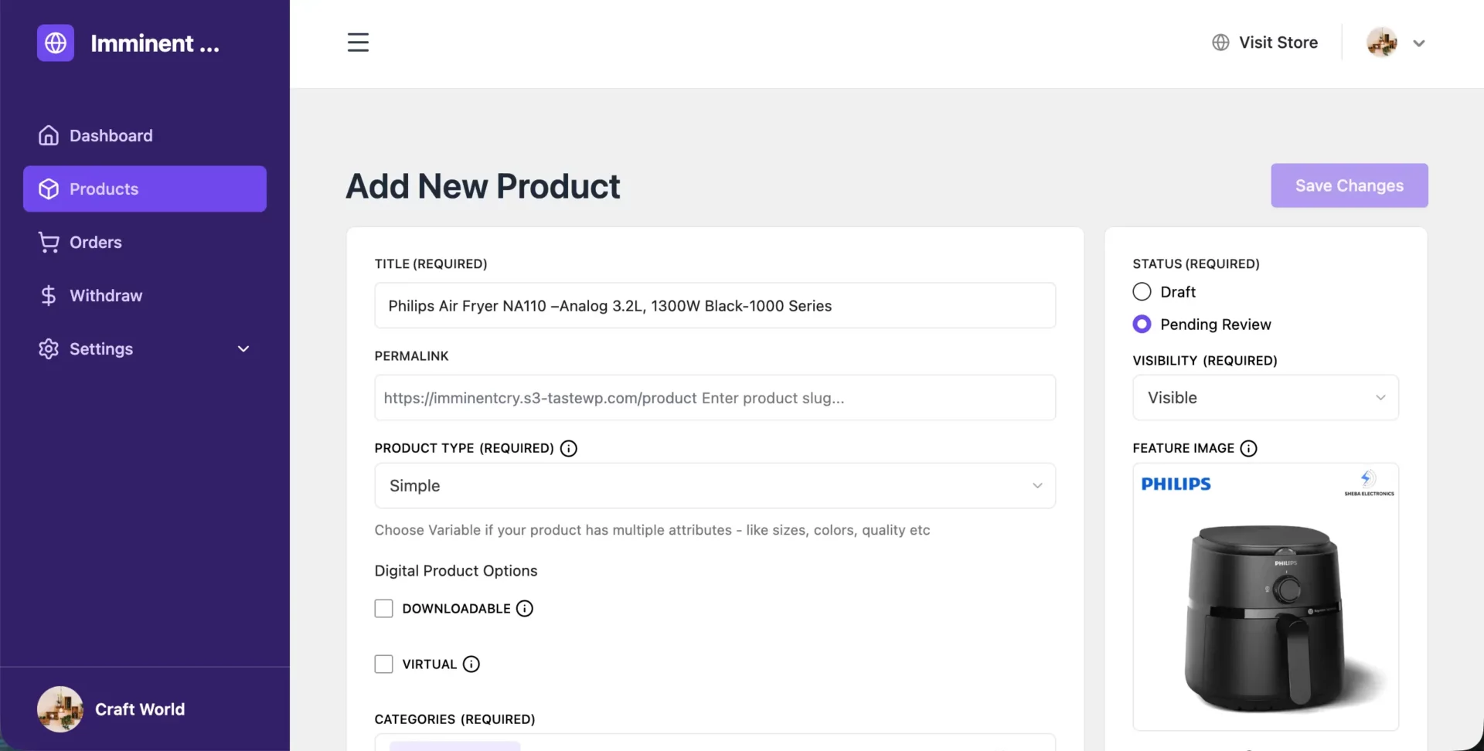Image resolution: width=1484 pixels, height=751 pixels.
Task: Click the Product Type info icon
Action: click(568, 448)
